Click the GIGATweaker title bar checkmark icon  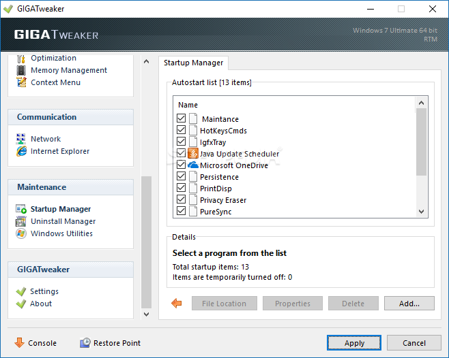coord(8,9)
